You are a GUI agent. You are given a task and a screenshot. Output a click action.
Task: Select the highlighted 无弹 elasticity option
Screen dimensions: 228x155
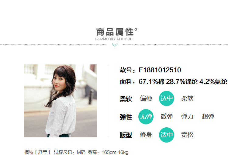[146, 117]
